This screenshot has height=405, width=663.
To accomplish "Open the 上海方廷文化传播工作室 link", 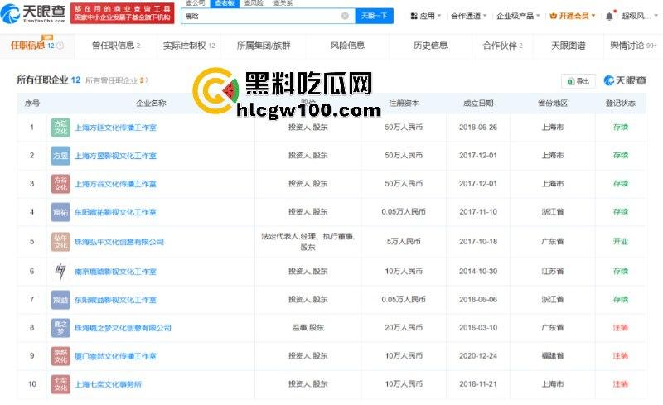I will click(x=115, y=128).
